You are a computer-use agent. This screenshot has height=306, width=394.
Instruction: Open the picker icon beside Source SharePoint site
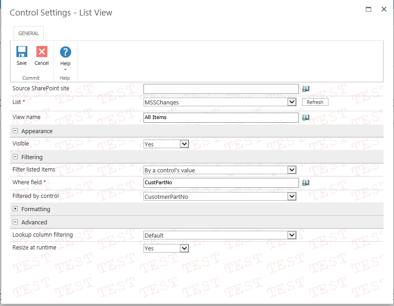pyautogui.click(x=306, y=89)
